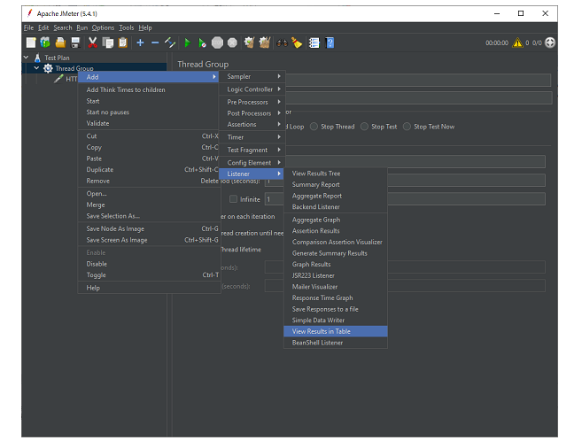Expand the Timer submenu
The height and width of the screenshot is (448, 582).
[x=252, y=137]
